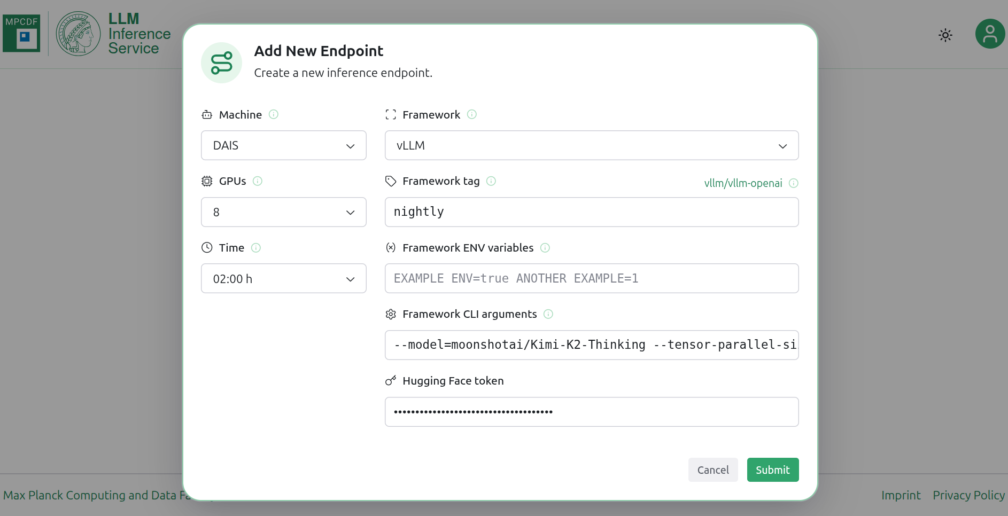The width and height of the screenshot is (1008, 516).
Task: Click the MPCDF logo
Action: coord(21,33)
